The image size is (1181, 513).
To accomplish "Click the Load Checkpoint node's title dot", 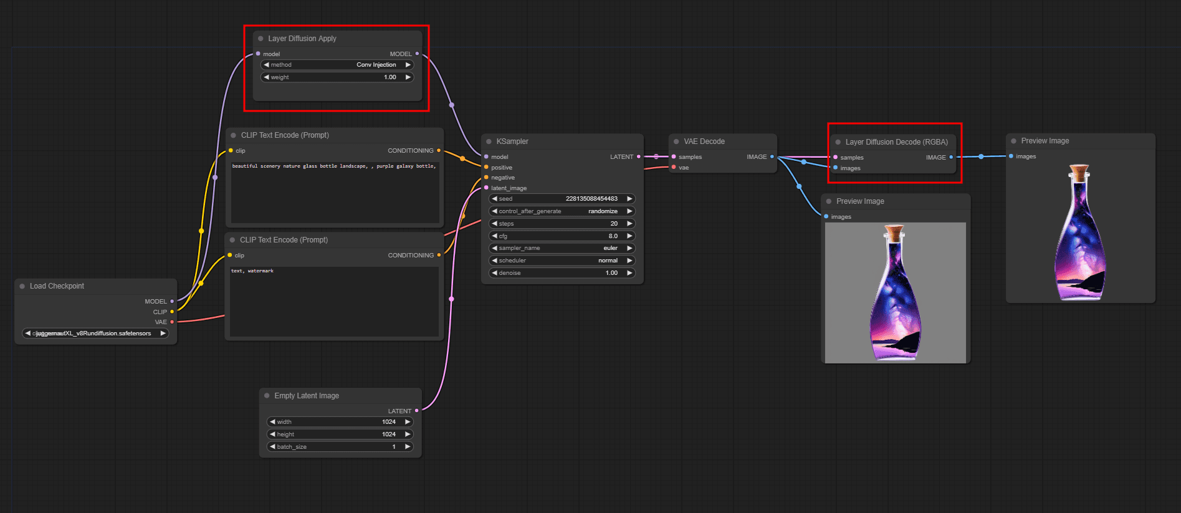I will pyautogui.click(x=22, y=286).
